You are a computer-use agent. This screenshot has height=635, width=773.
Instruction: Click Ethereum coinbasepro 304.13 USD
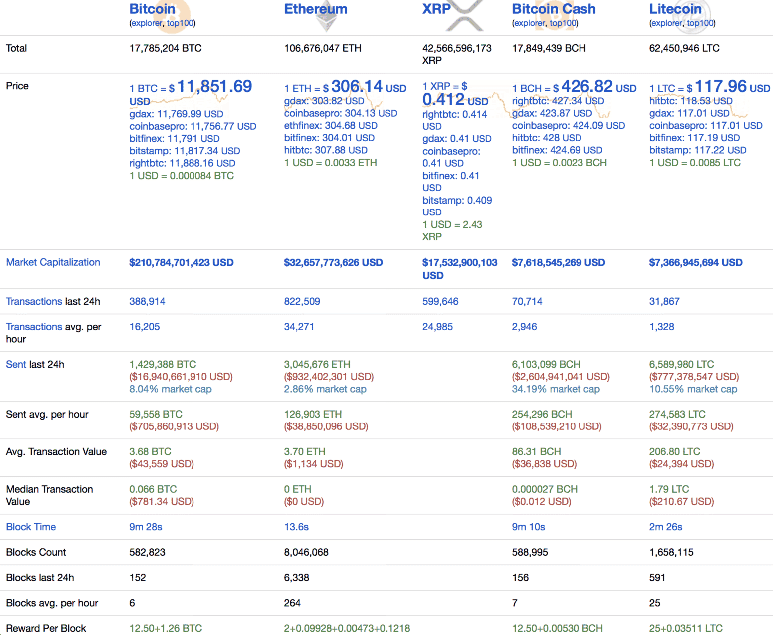tap(341, 113)
